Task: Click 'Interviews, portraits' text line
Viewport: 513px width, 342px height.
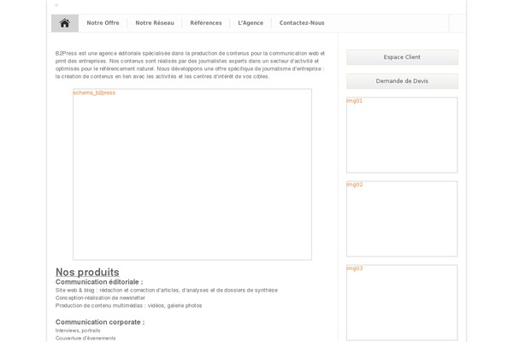Action: pos(78,331)
